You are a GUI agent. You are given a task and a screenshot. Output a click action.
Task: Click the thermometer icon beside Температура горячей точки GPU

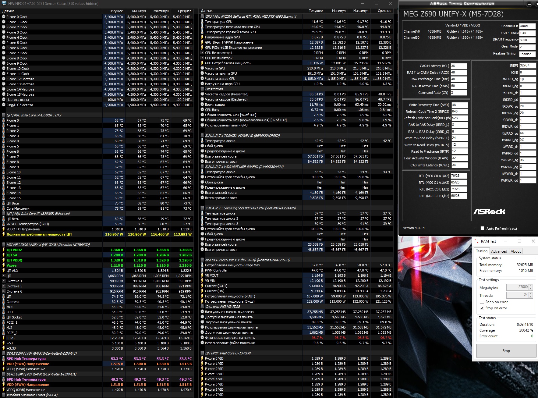(x=202, y=32)
